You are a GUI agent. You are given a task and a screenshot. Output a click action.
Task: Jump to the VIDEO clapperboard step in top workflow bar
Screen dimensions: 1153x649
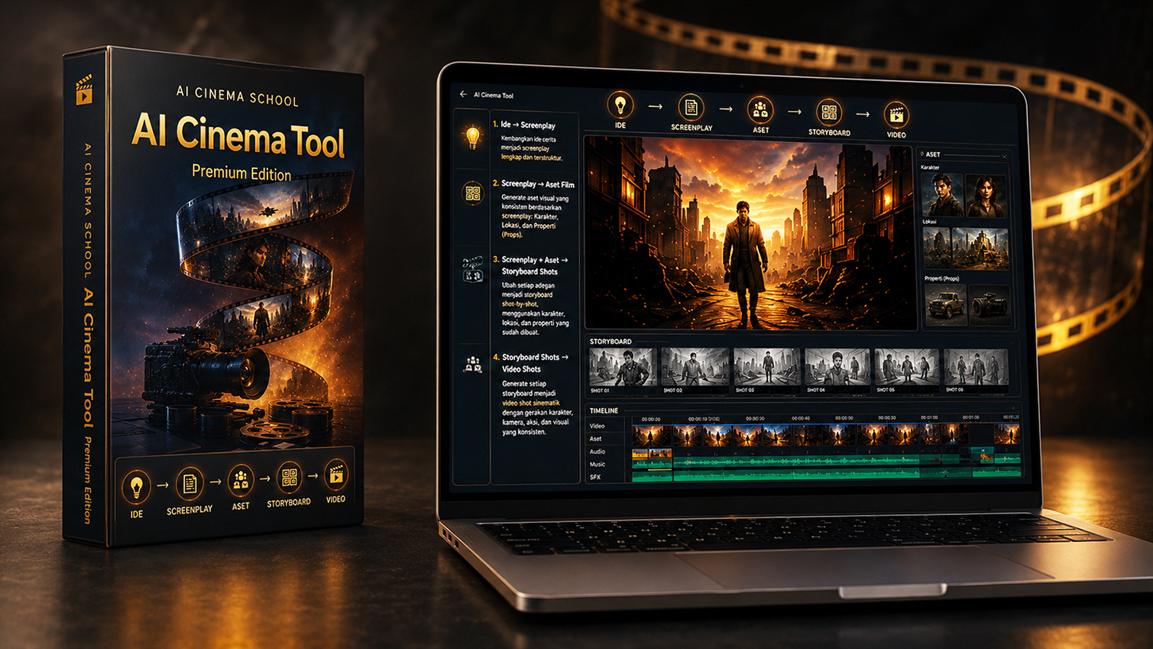coord(896,115)
